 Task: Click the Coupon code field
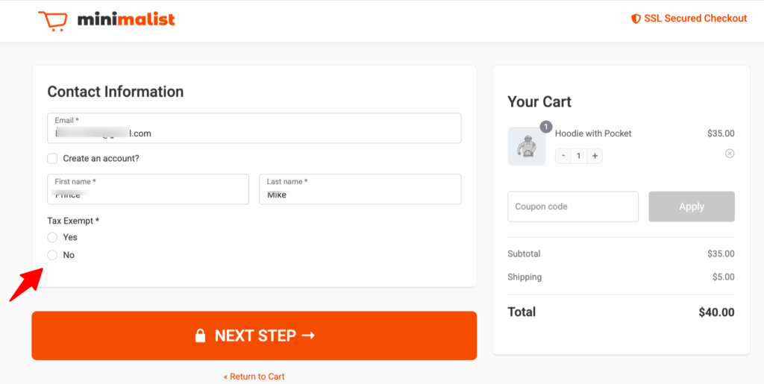pos(572,207)
